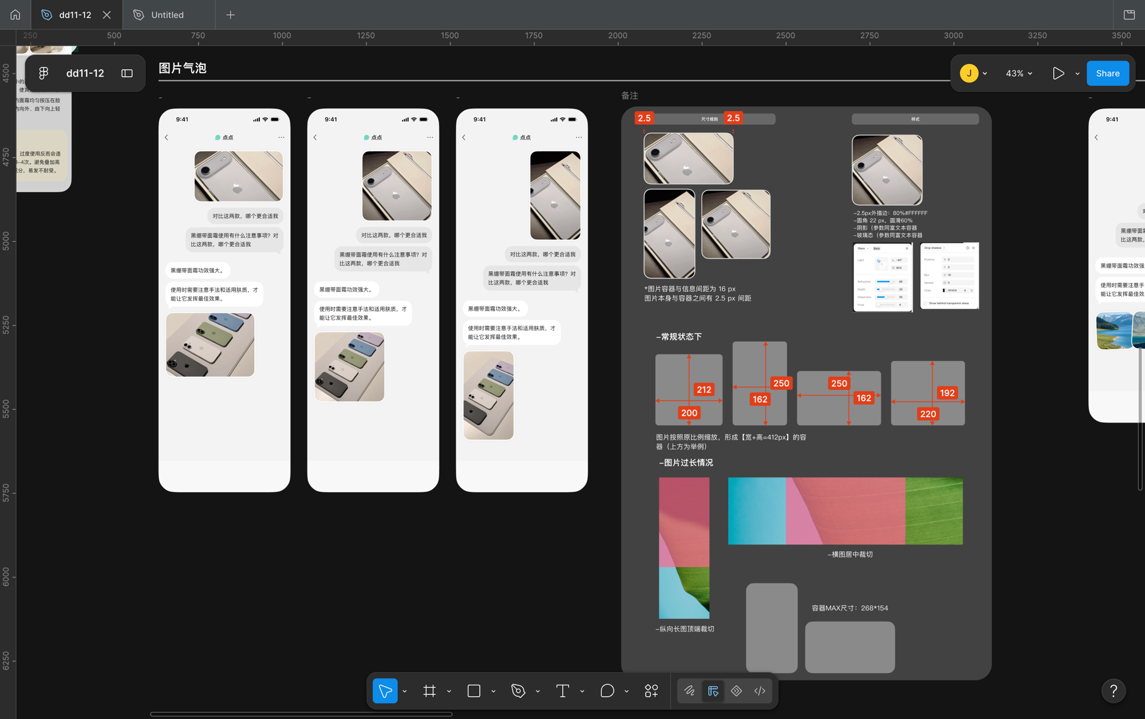
Task: Select the 样式 header bar
Action: (915, 119)
